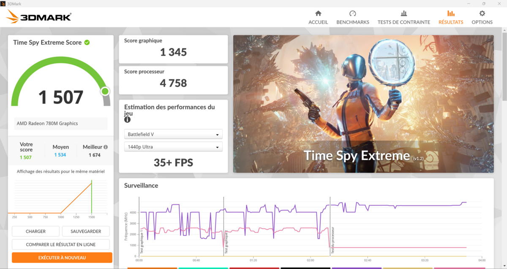This screenshot has height=269, width=507.
Task: Click the green score gauge indicator dot
Action: tap(105, 91)
